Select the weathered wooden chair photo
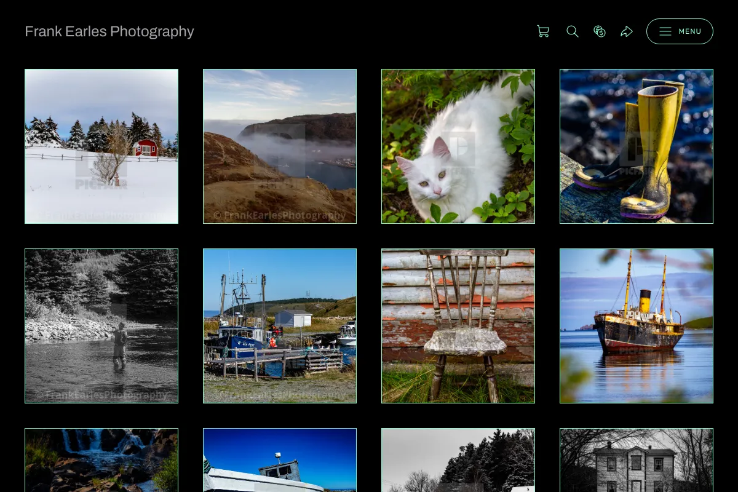 (x=458, y=326)
